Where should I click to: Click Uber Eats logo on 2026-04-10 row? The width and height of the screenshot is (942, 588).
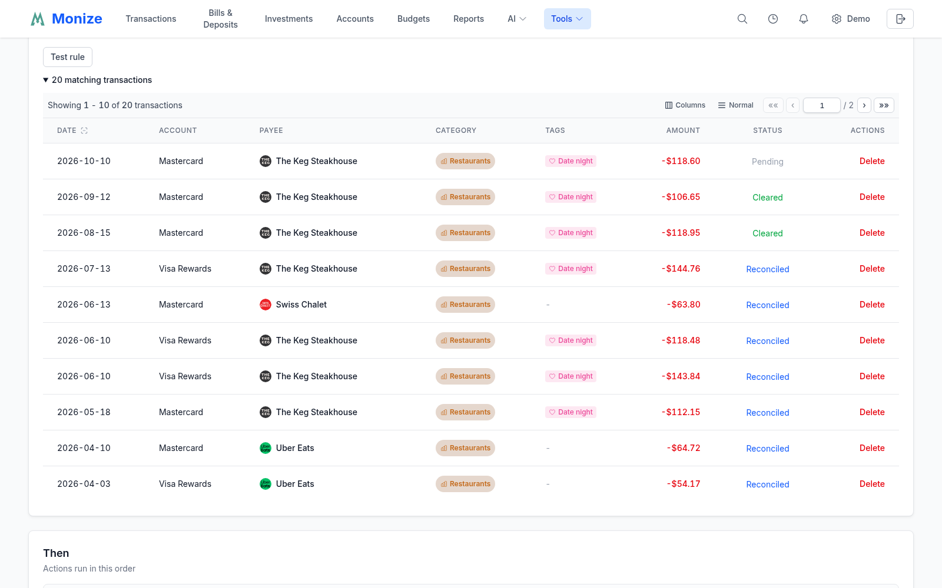(266, 448)
